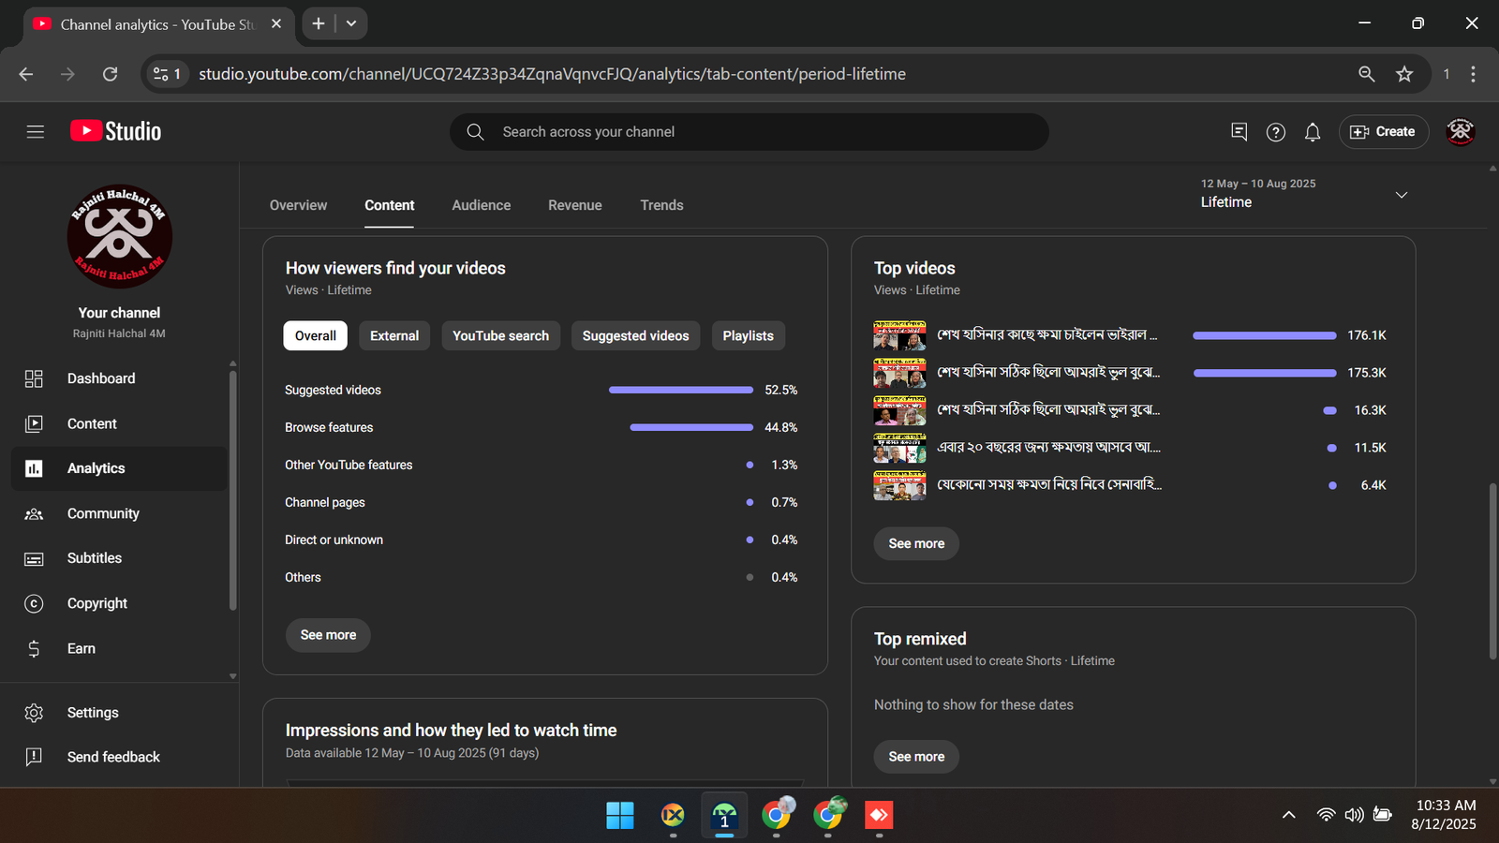The width and height of the screenshot is (1499, 843).
Task: Open the notifications bell
Action: (1313, 132)
